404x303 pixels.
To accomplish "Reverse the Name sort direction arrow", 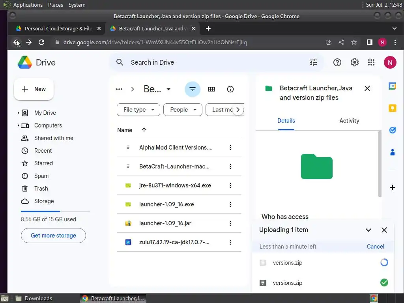I will click(x=144, y=130).
